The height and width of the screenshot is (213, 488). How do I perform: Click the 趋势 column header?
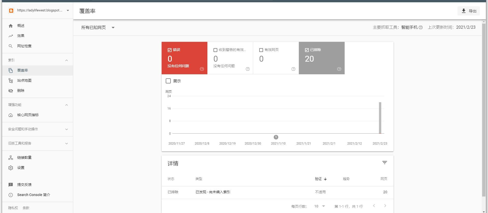click(x=346, y=179)
